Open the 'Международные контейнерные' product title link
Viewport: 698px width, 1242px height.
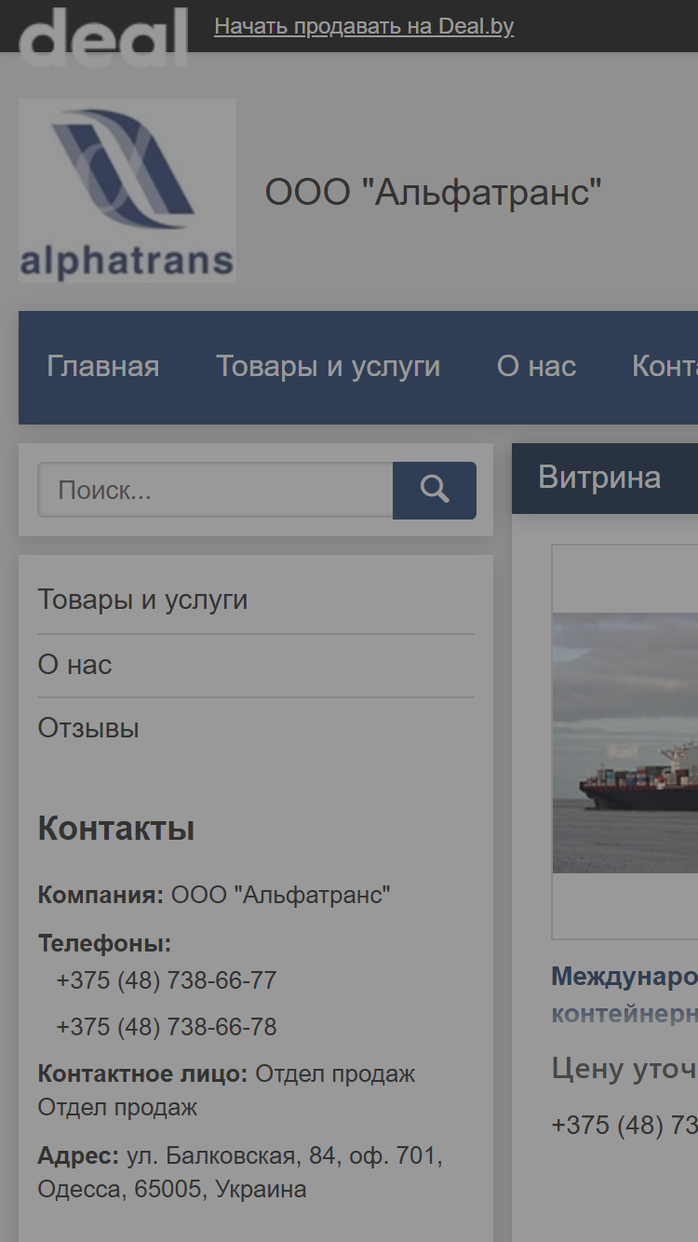tap(624, 995)
